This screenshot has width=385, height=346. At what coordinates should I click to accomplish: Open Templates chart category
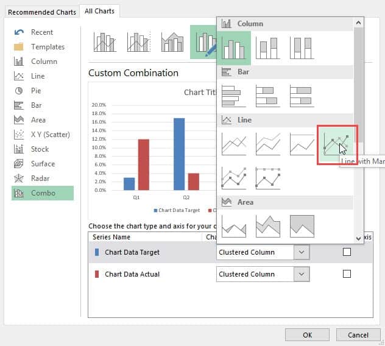(42, 47)
